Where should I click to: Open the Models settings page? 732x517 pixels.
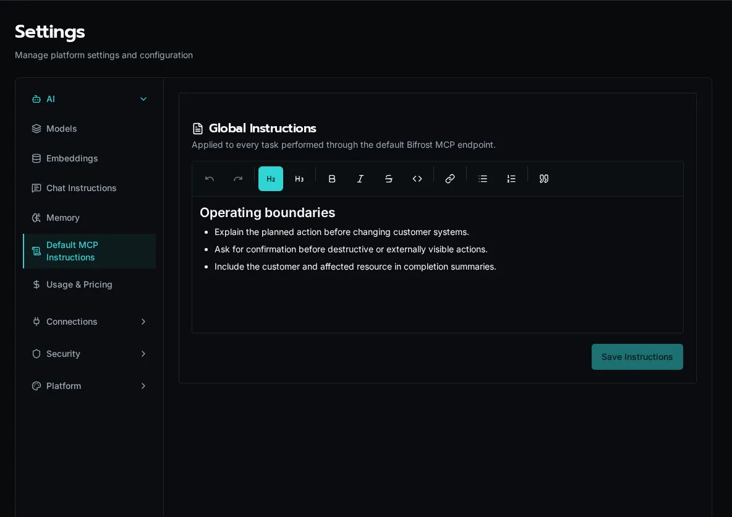89,129
